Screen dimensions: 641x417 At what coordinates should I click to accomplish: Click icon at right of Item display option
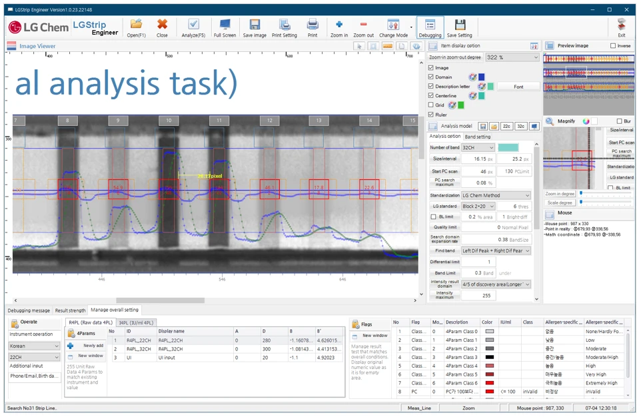pyautogui.click(x=534, y=46)
